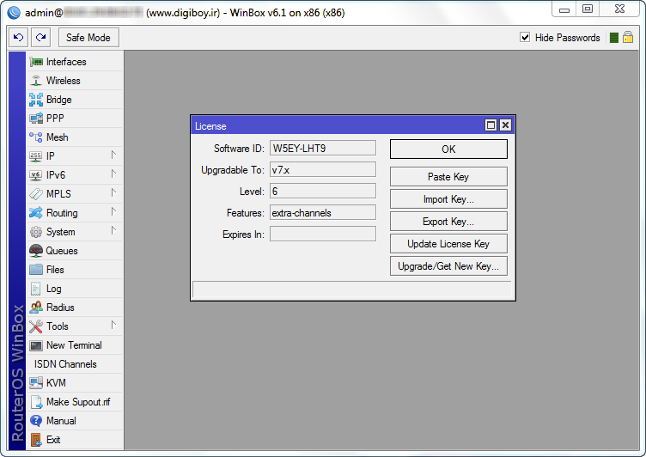This screenshot has width=646, height=457.
Task: Select the Manual label in sidebar
Action: pyautogui.click(x=61, y=421)
